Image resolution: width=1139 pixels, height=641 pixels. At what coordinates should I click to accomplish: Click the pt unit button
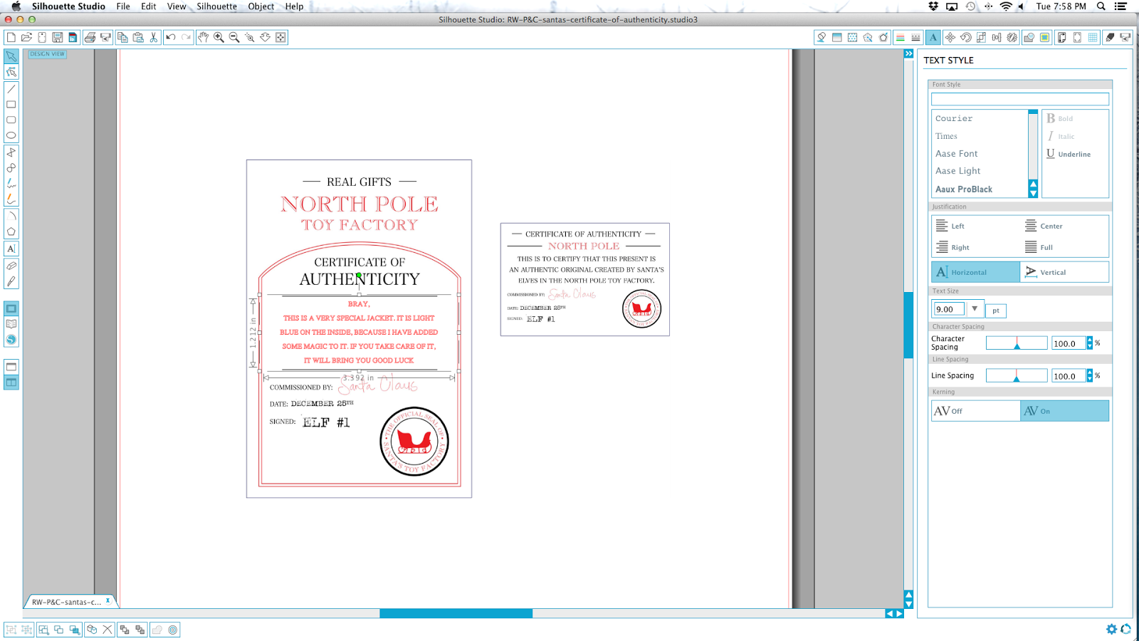pos(996,310)
